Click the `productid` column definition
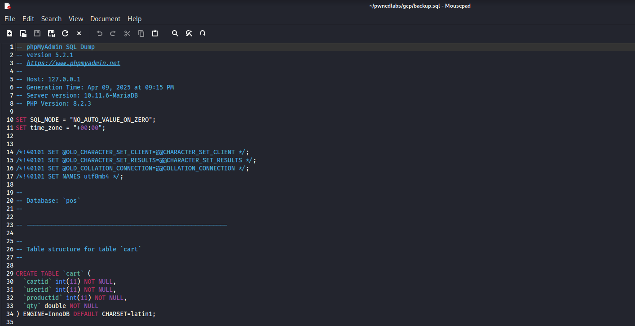The width and height of the screenshot is (635, 326). click(75, 298)
